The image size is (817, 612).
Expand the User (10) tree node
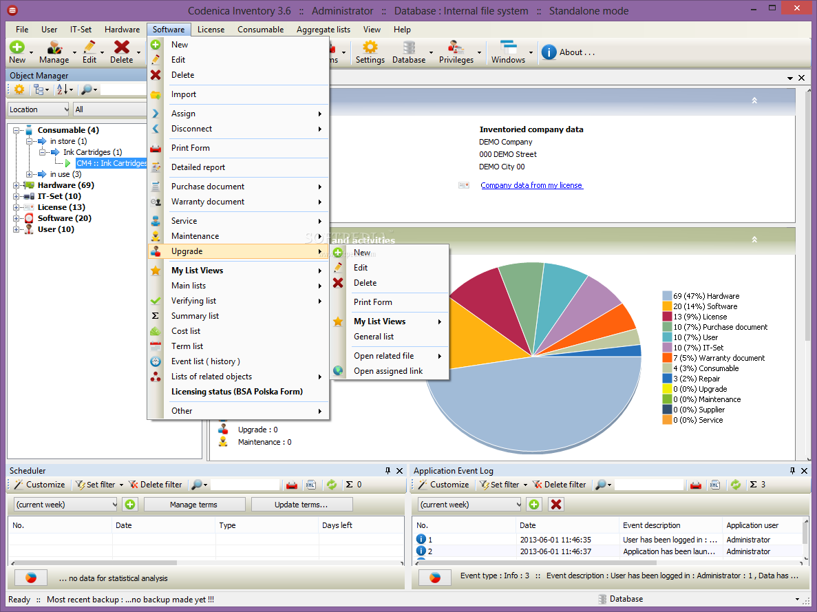coord(16,229)
